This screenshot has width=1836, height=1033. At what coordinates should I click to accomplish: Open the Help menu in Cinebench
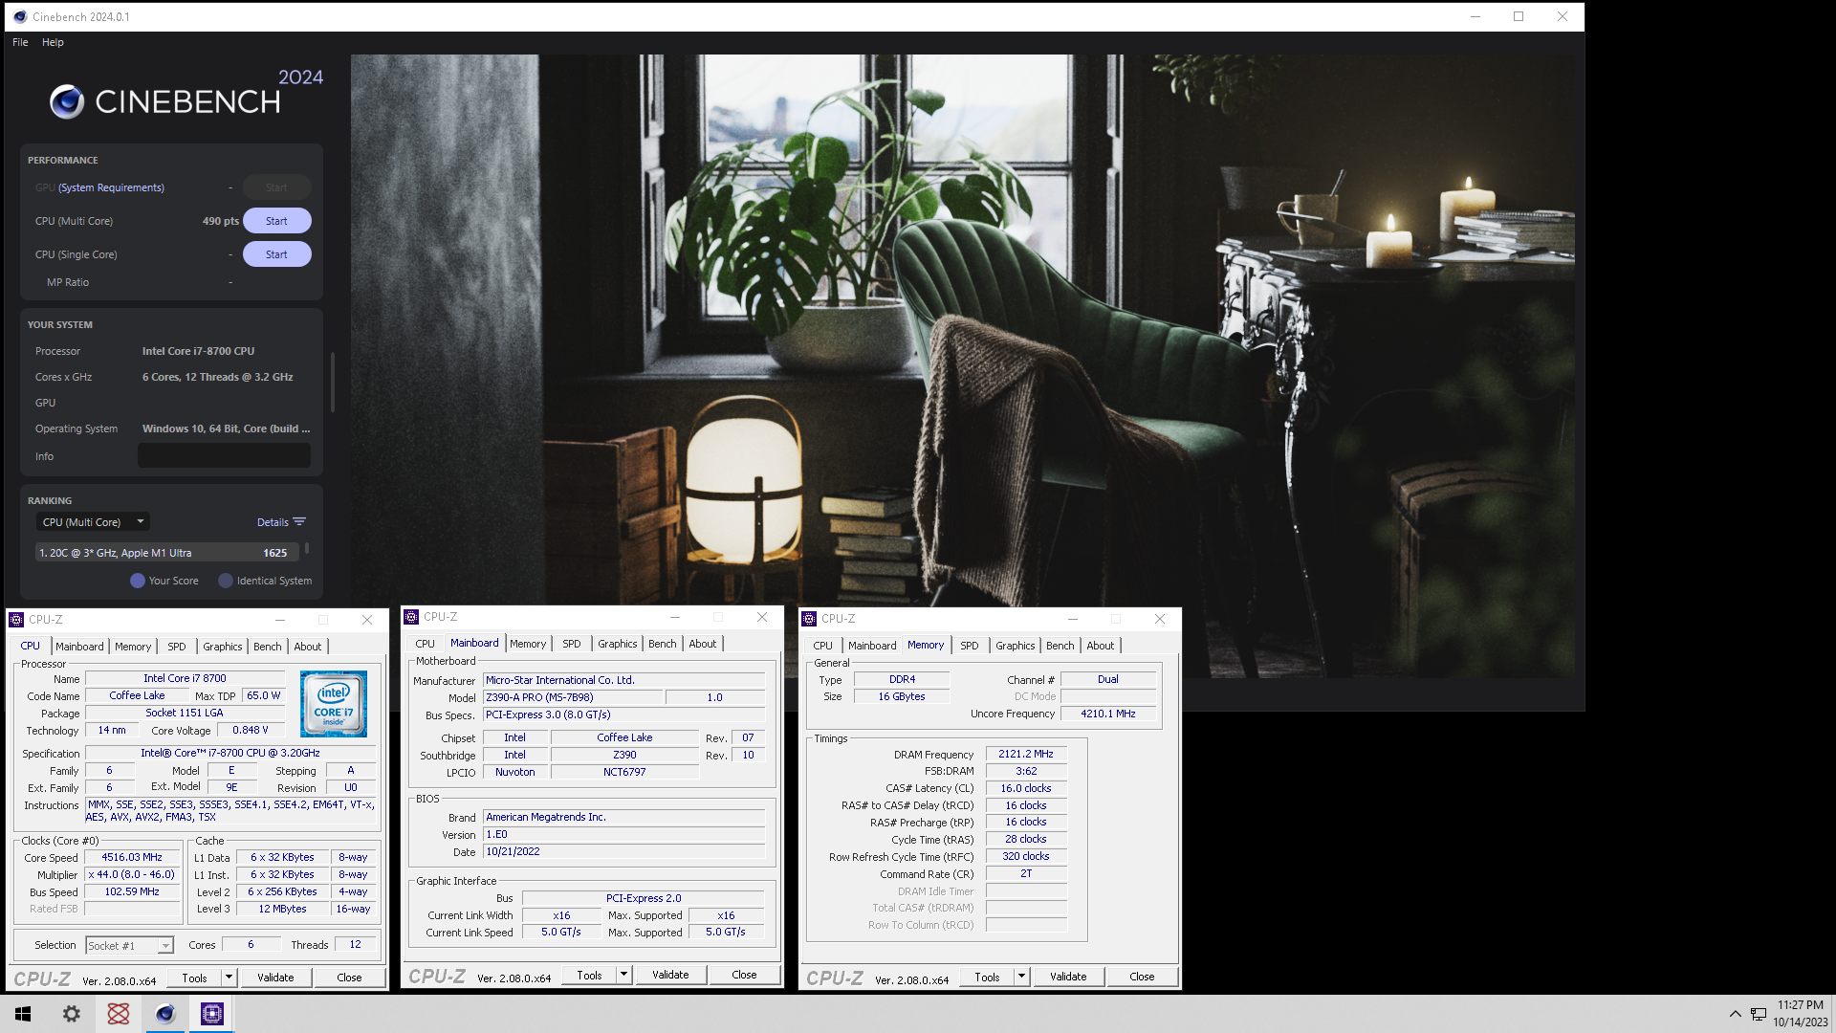coord(53,42)
